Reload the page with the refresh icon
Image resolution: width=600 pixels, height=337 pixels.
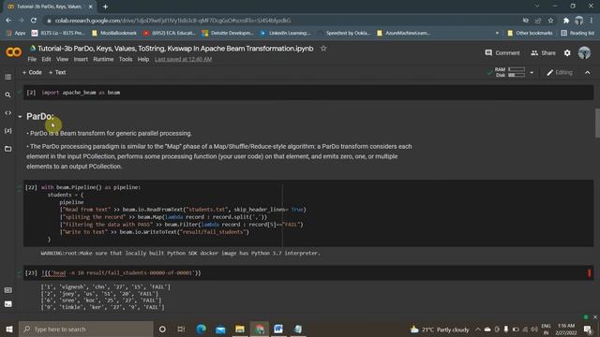[x=34, y=21]
